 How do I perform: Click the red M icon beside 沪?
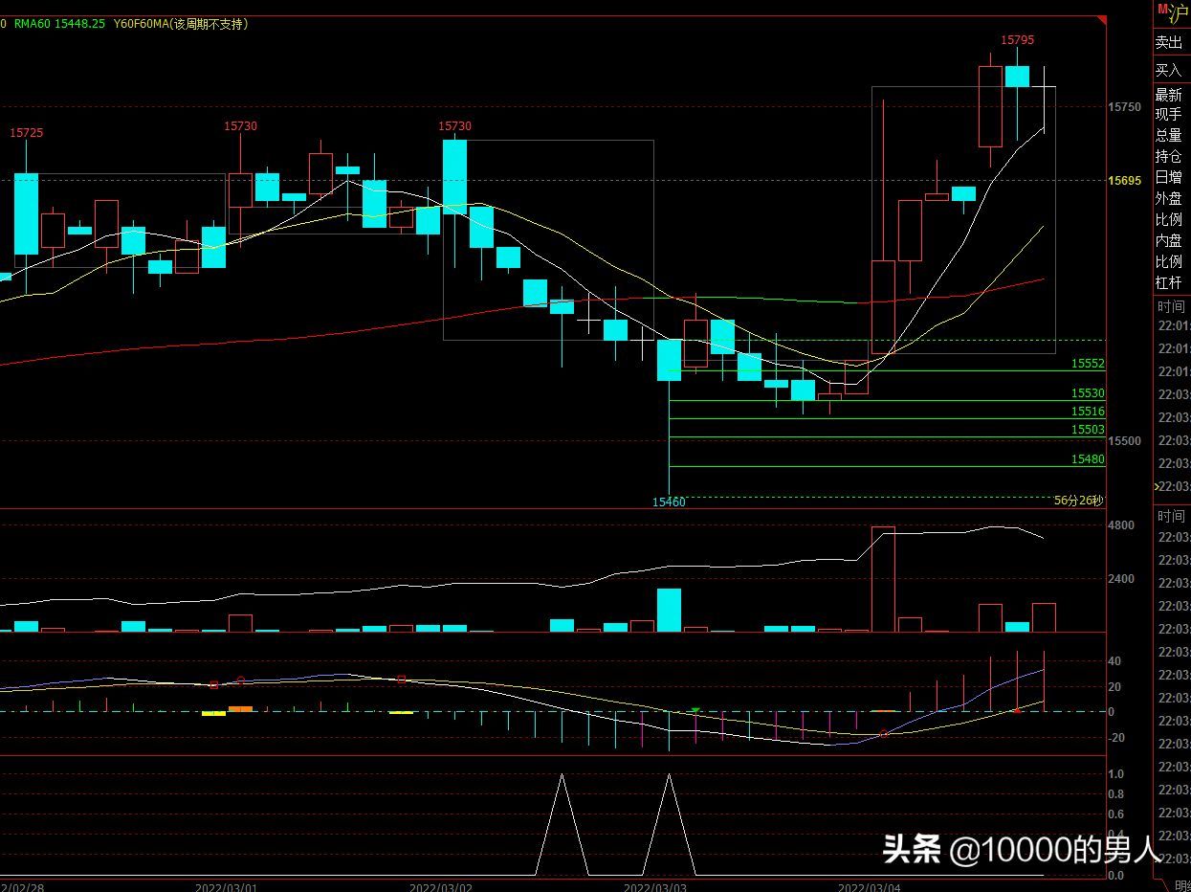[1163, 10]
